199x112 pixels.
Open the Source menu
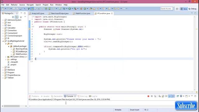(x=22, y=5)
